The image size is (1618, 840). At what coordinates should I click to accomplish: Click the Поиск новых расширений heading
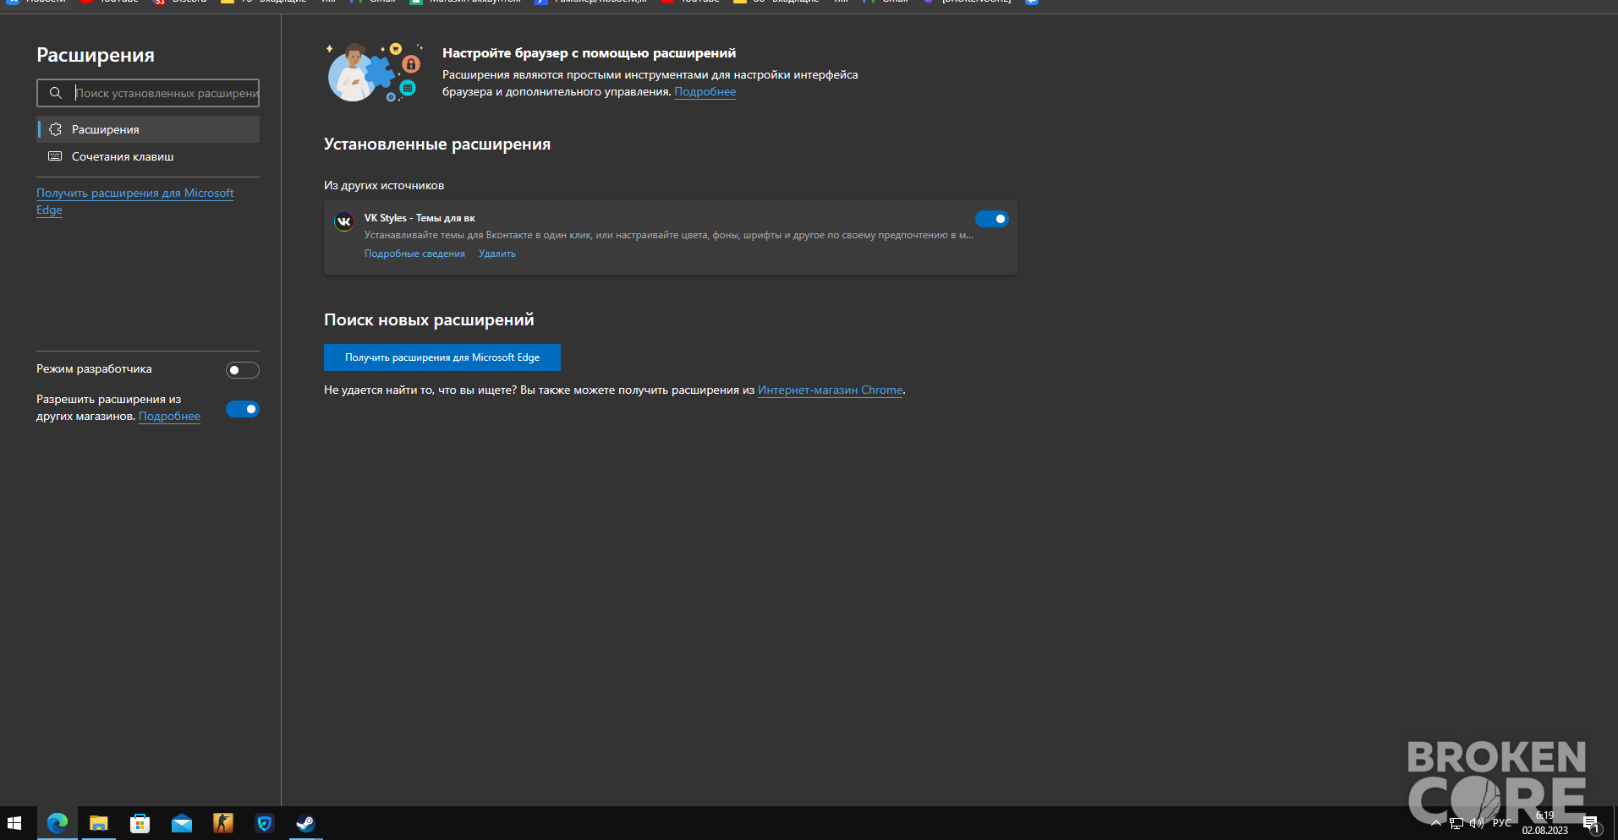pyautogui.click(x=429, y=320)
